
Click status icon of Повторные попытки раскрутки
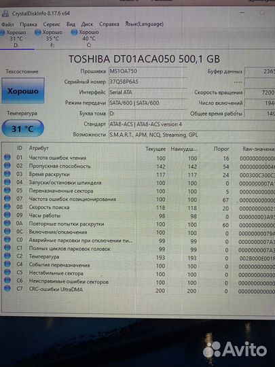(x=7, y=224)
